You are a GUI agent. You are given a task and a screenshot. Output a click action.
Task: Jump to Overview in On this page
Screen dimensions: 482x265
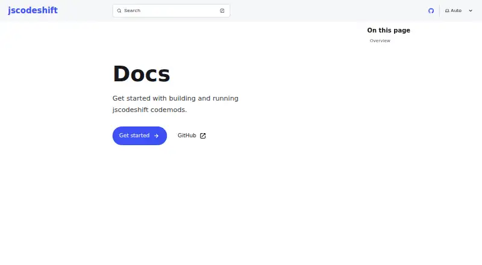pyautogui.click(x=380, y=40)
